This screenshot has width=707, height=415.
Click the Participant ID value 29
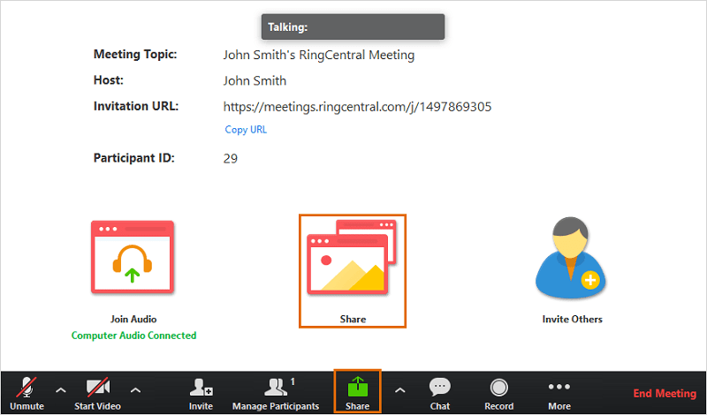point(231,159)
